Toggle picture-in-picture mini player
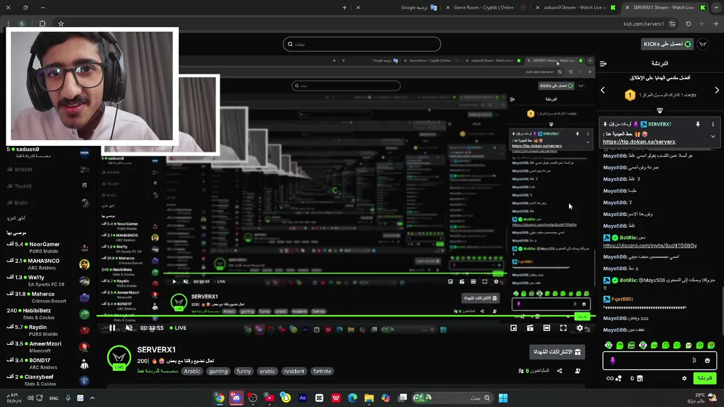Image resolution: width=724 pixels, height=407 pixels. 514,328
